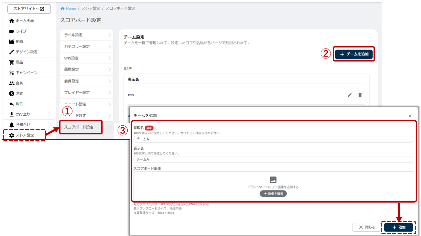Viewport: 421px width, 236px height.
Task: Click the bell icon beside お知らせ
Action: tap(12, 125)
